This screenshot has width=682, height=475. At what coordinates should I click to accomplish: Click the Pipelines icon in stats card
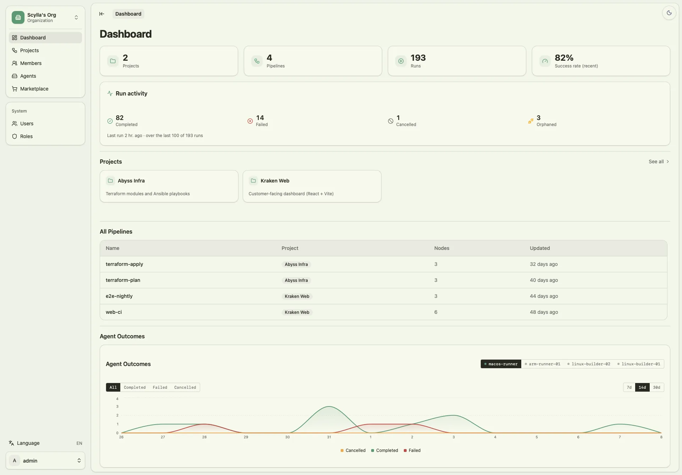pyautogui.click(x=257, y=61)
